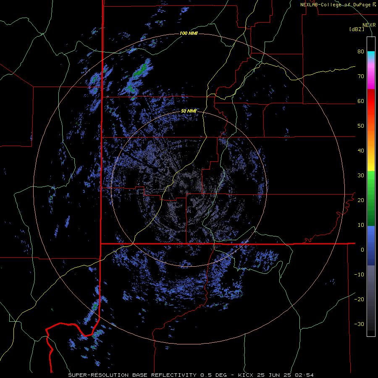Viewport: 378px width, 378px height.
Task: Click the 0 value on the dBZ scale
Action: 362,250
